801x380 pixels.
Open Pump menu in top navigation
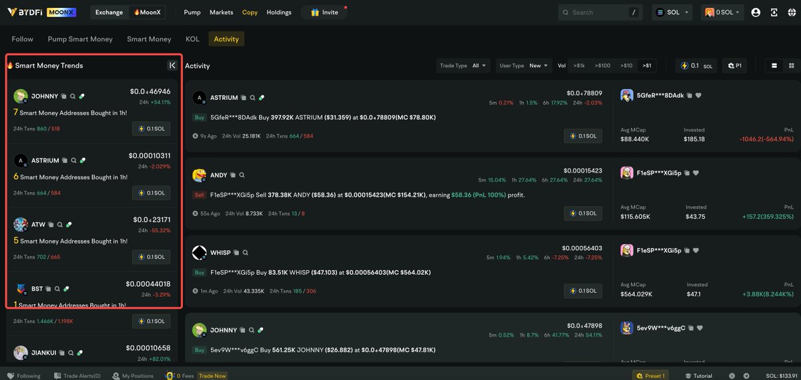click(x=192, y=12)
